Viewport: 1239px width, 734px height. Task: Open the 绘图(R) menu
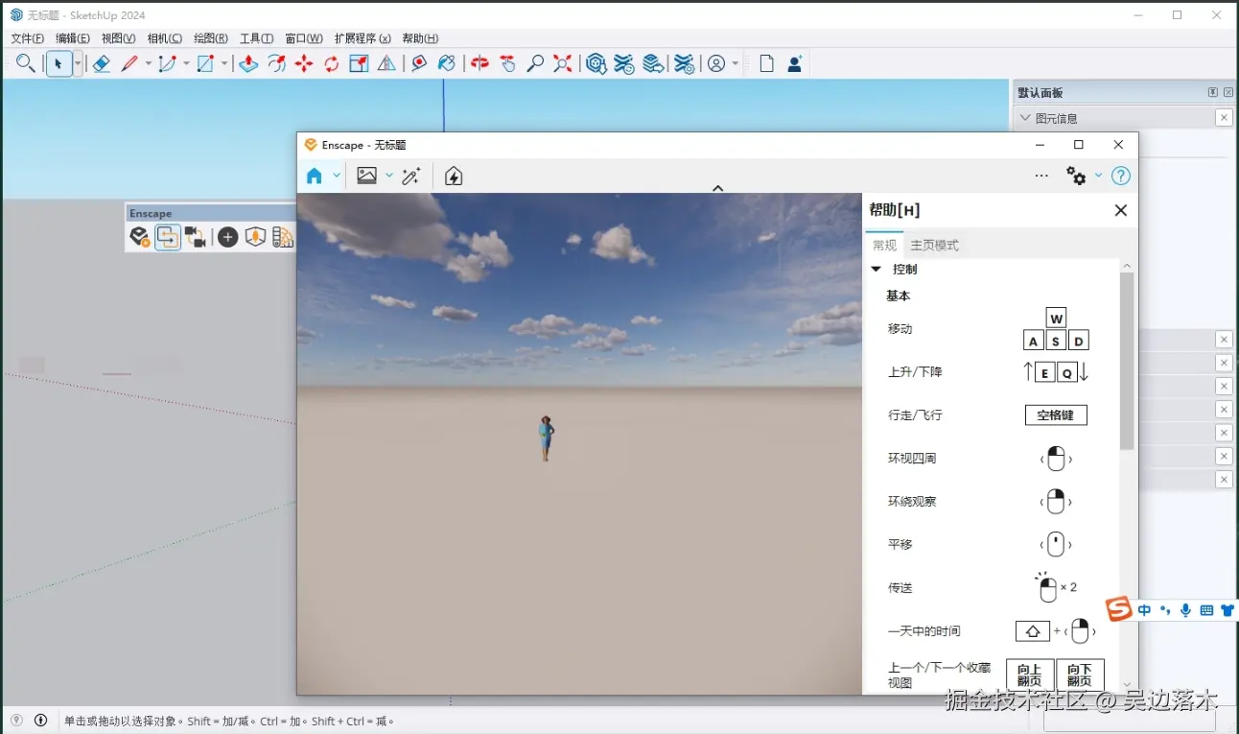tap(211, 38)
